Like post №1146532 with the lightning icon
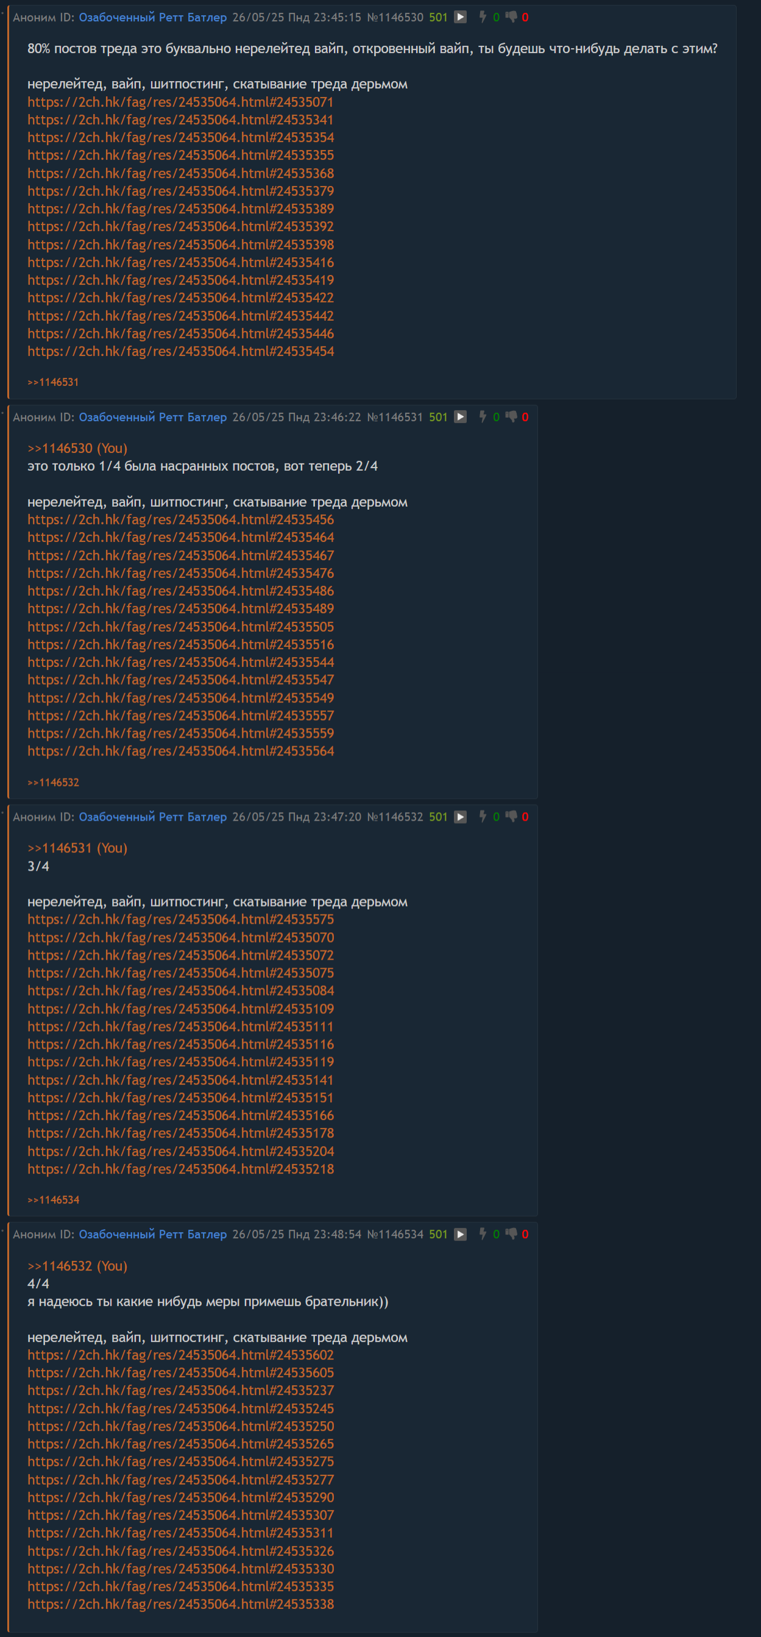Image resolution: width=761 pixels, height=1637 pixels. pyautogui.click(x=483, y=816)
